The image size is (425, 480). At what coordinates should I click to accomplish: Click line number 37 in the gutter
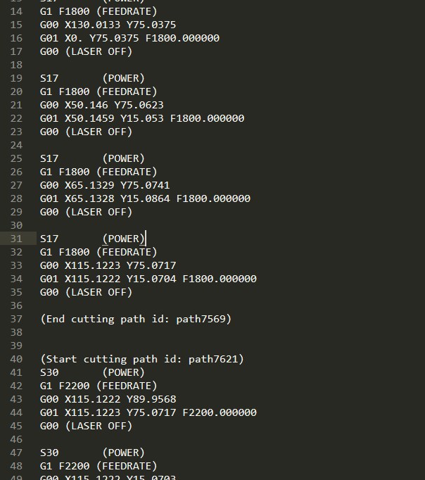pos(16,319)
